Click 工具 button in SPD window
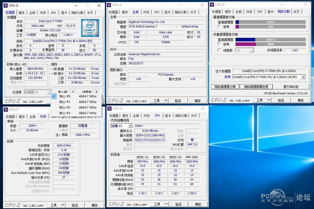 (157, 204)
